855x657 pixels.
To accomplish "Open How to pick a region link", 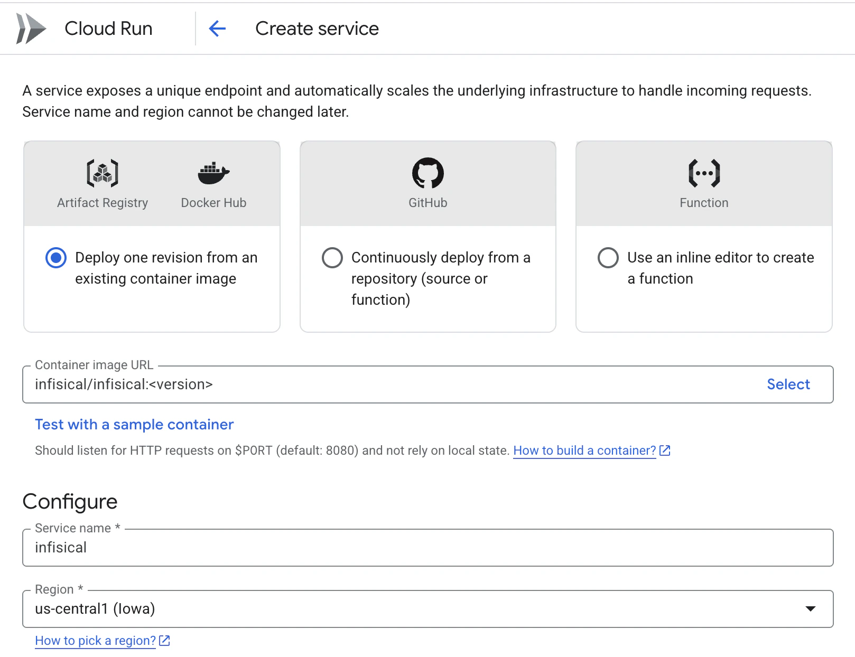I will coord(95,641).
